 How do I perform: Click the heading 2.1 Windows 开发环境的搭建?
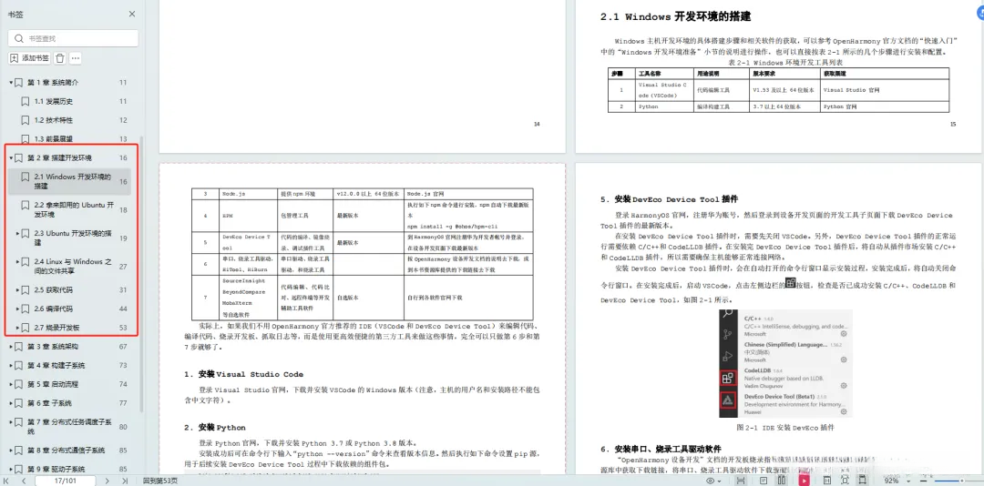(676, 17)
